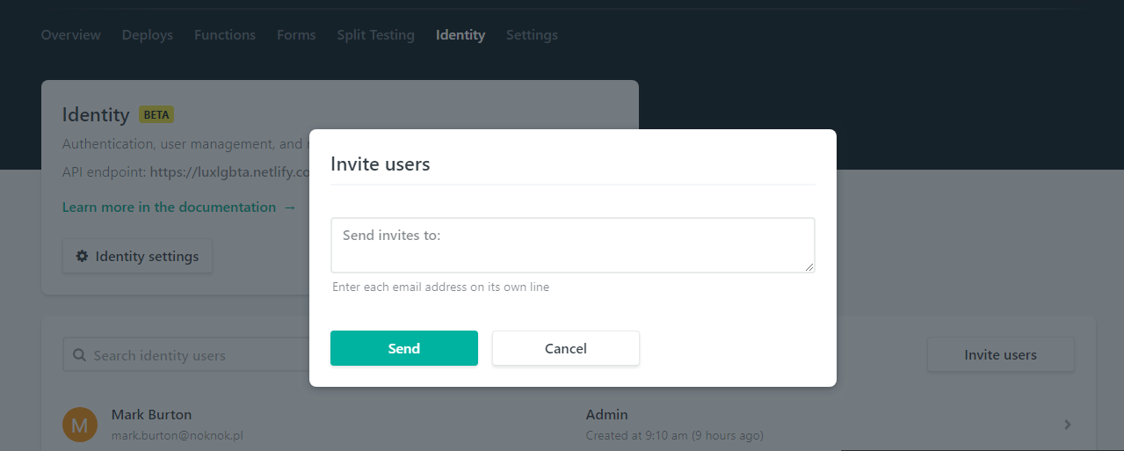Select the Identity tab
Viewport: 1124px width, 451px height.
tap(460, 35)
